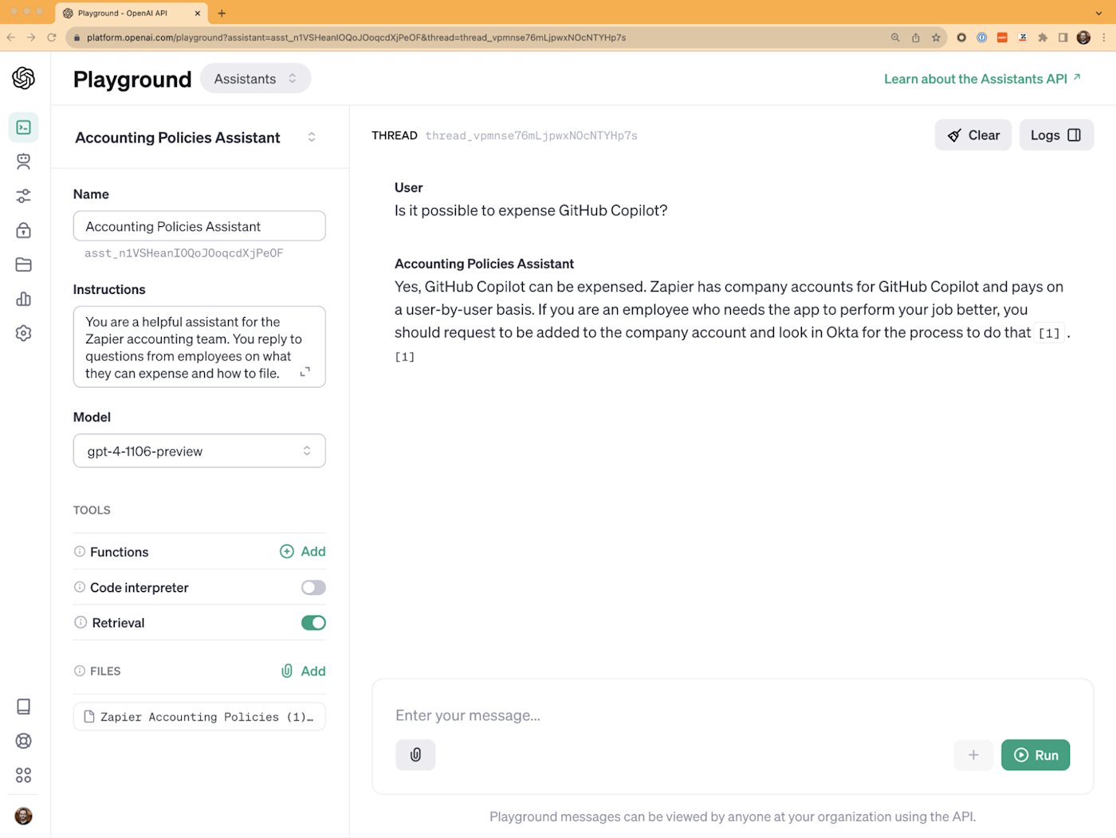Enable the Code interpreter toggle
This screenshot has width=1116, height=838.
313,588
